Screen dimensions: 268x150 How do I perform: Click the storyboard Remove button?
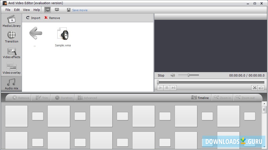(x=21, y=98)
